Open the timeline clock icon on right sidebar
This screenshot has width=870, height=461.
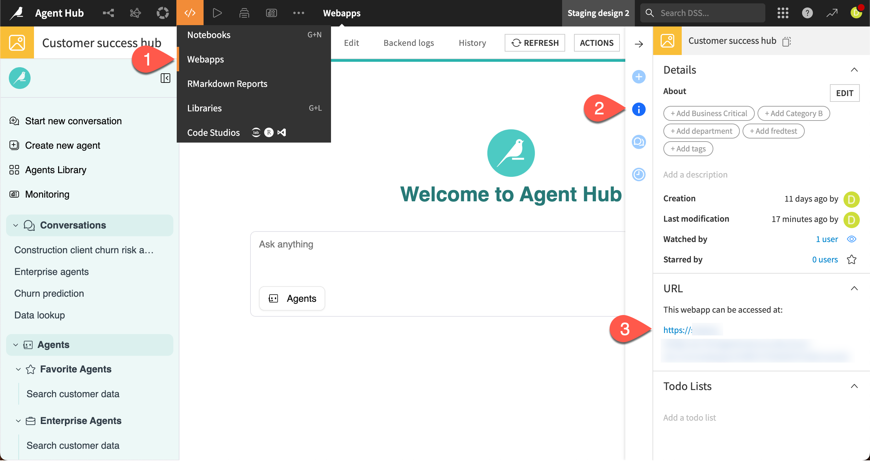click(639, 175)
